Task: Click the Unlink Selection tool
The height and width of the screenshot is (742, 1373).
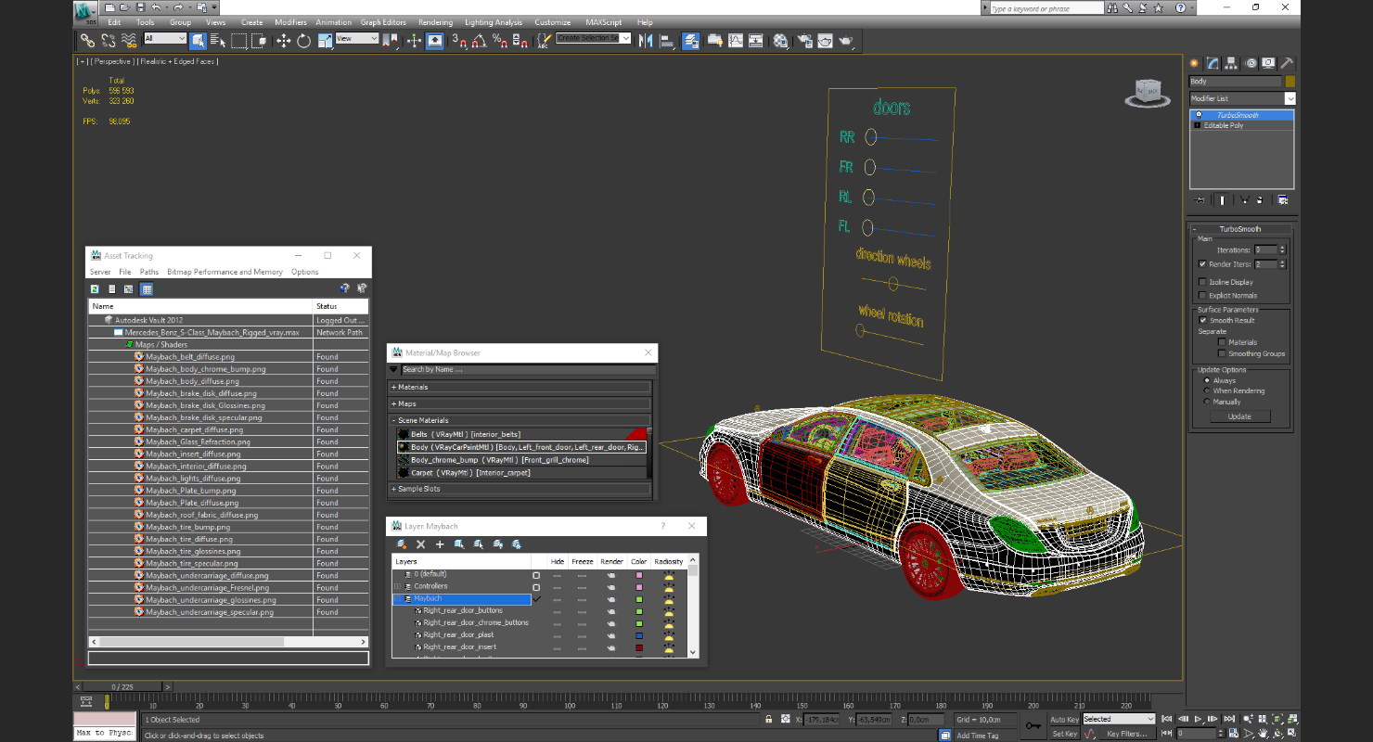Action: pos(108,41)
